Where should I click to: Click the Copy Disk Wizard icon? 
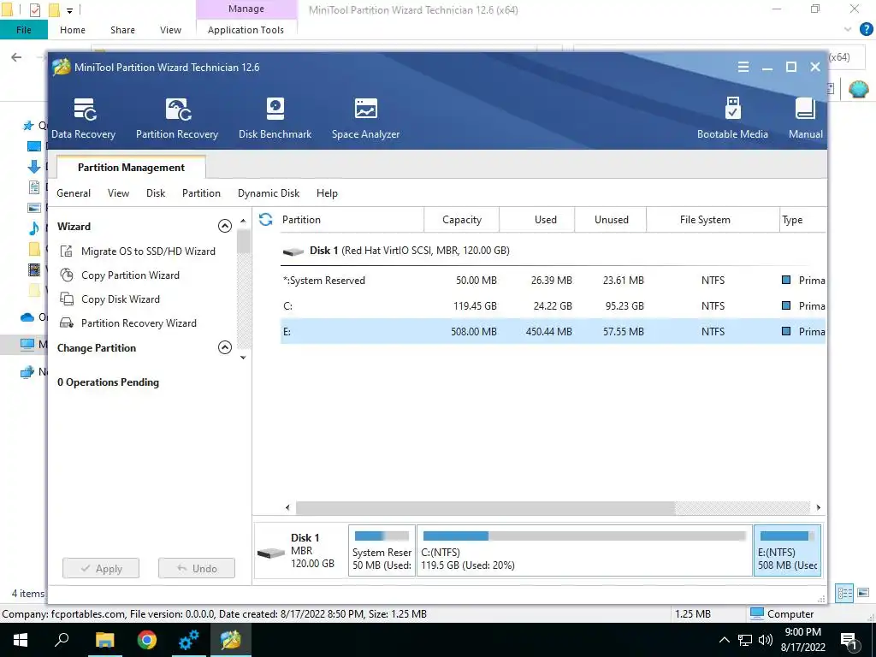tap(67, 299)
